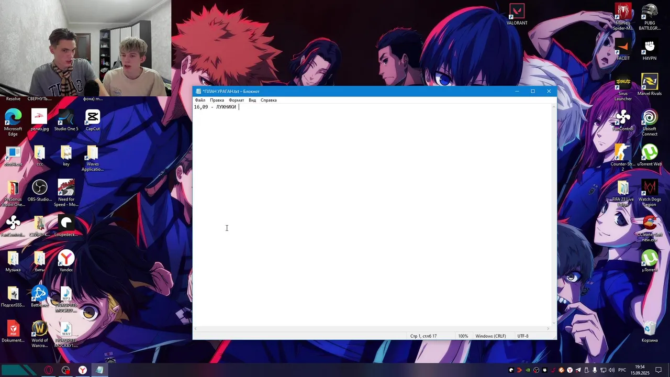This screenshot has height=377, width=670.
Task: Select the Marvel Rivals desktop icon
Action: point(650,85)
